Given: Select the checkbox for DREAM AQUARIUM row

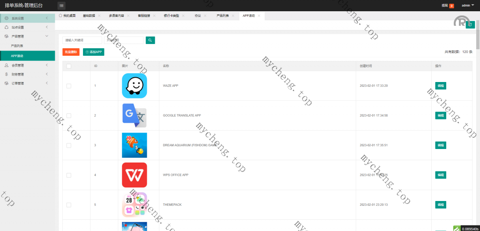Looking at the screenshot, I should pyautogui.click(x=69, y=145).
